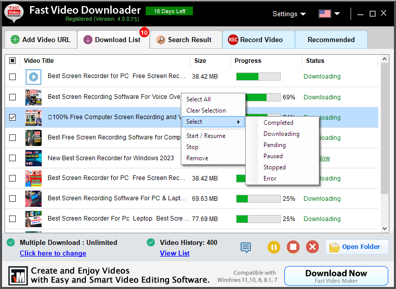Click the yellow pause all downloads icon
The width and height of the screenshot is (396, 289).
(274, 247)
